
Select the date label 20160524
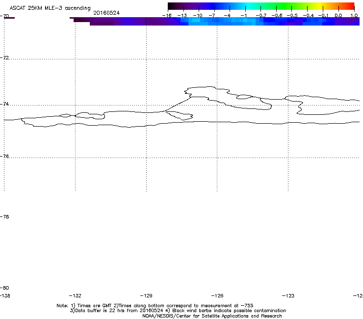106,13
